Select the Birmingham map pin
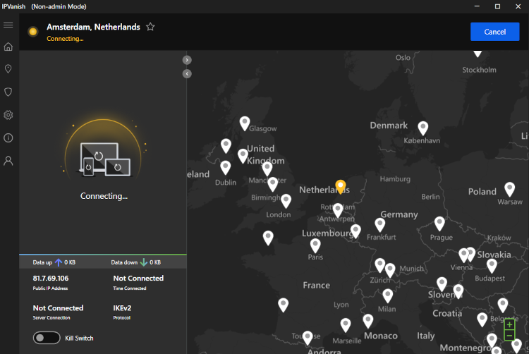529x354 pixels. pyautogui.click(x=272, y=184)
